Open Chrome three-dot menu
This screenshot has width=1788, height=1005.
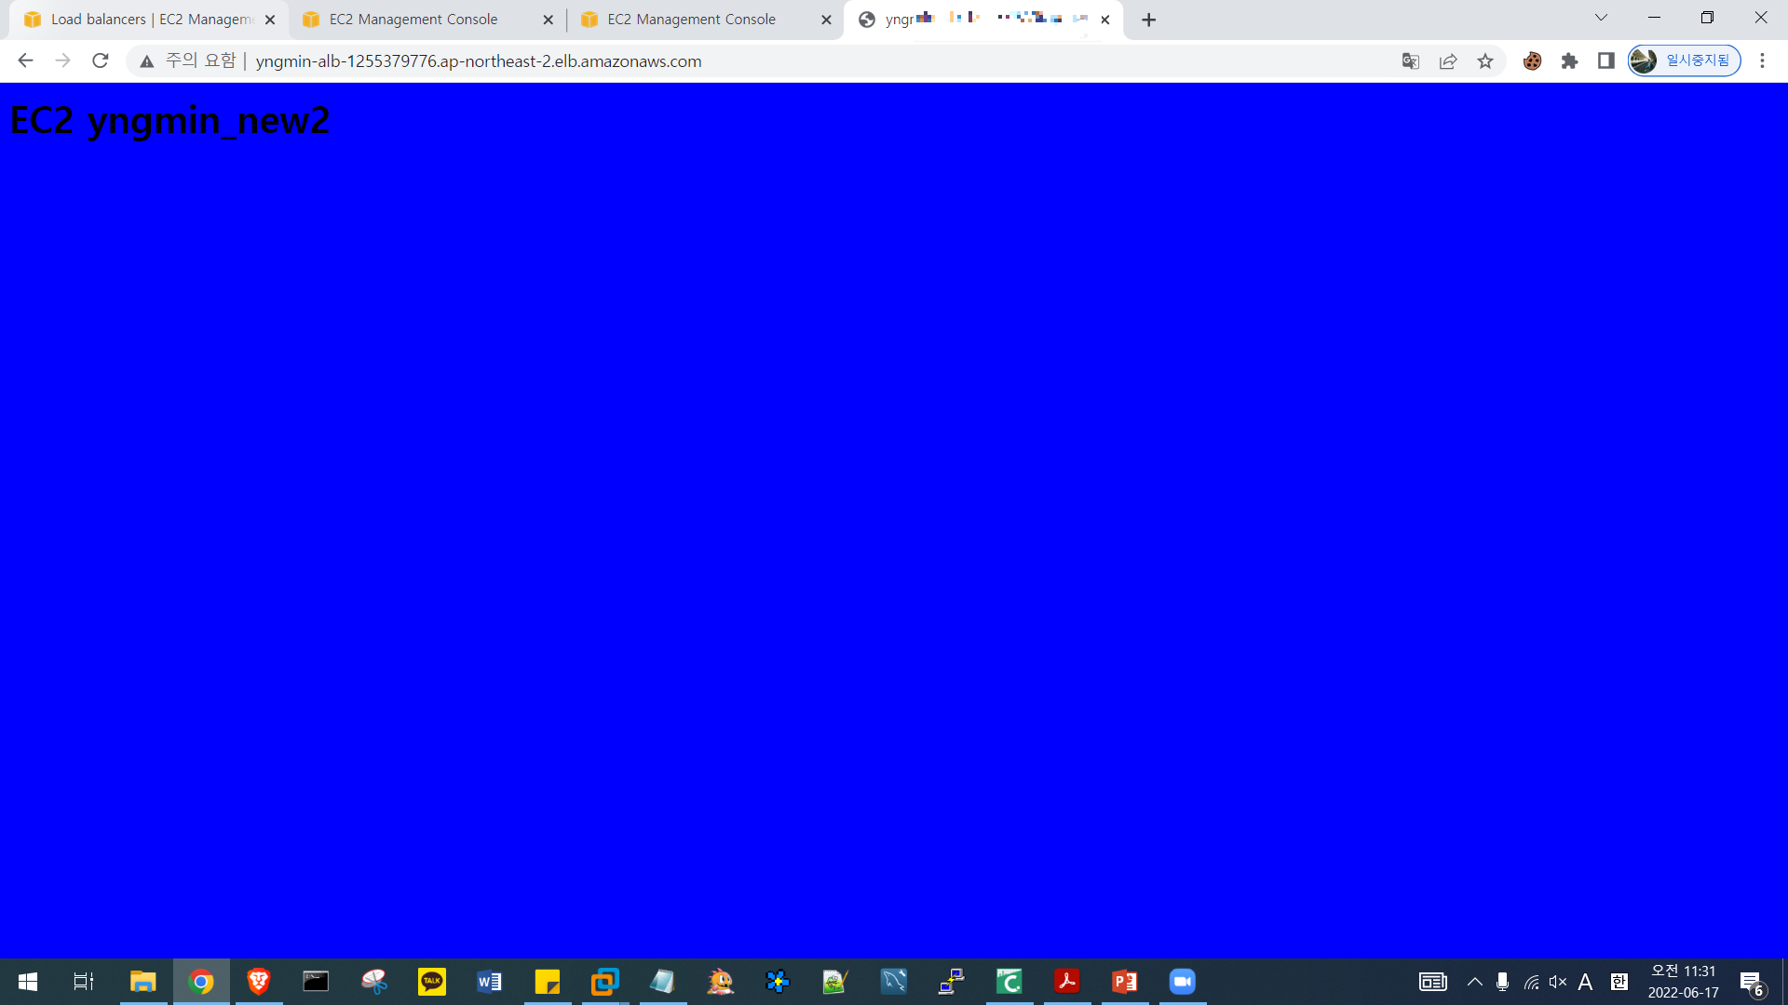pos(1762,61)
